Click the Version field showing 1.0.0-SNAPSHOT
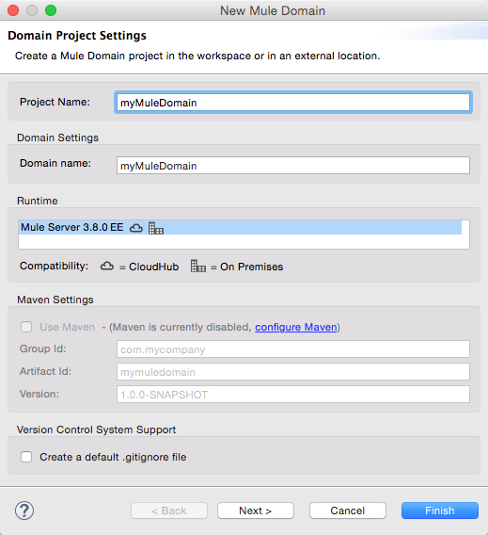The height and width of the screenshot is (535, 488). 293,394
